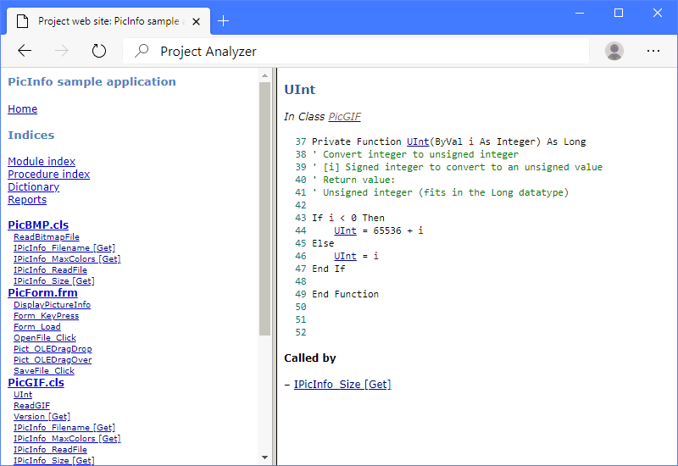
Task: Open the Dictionary link
Action: pos(33,187)
